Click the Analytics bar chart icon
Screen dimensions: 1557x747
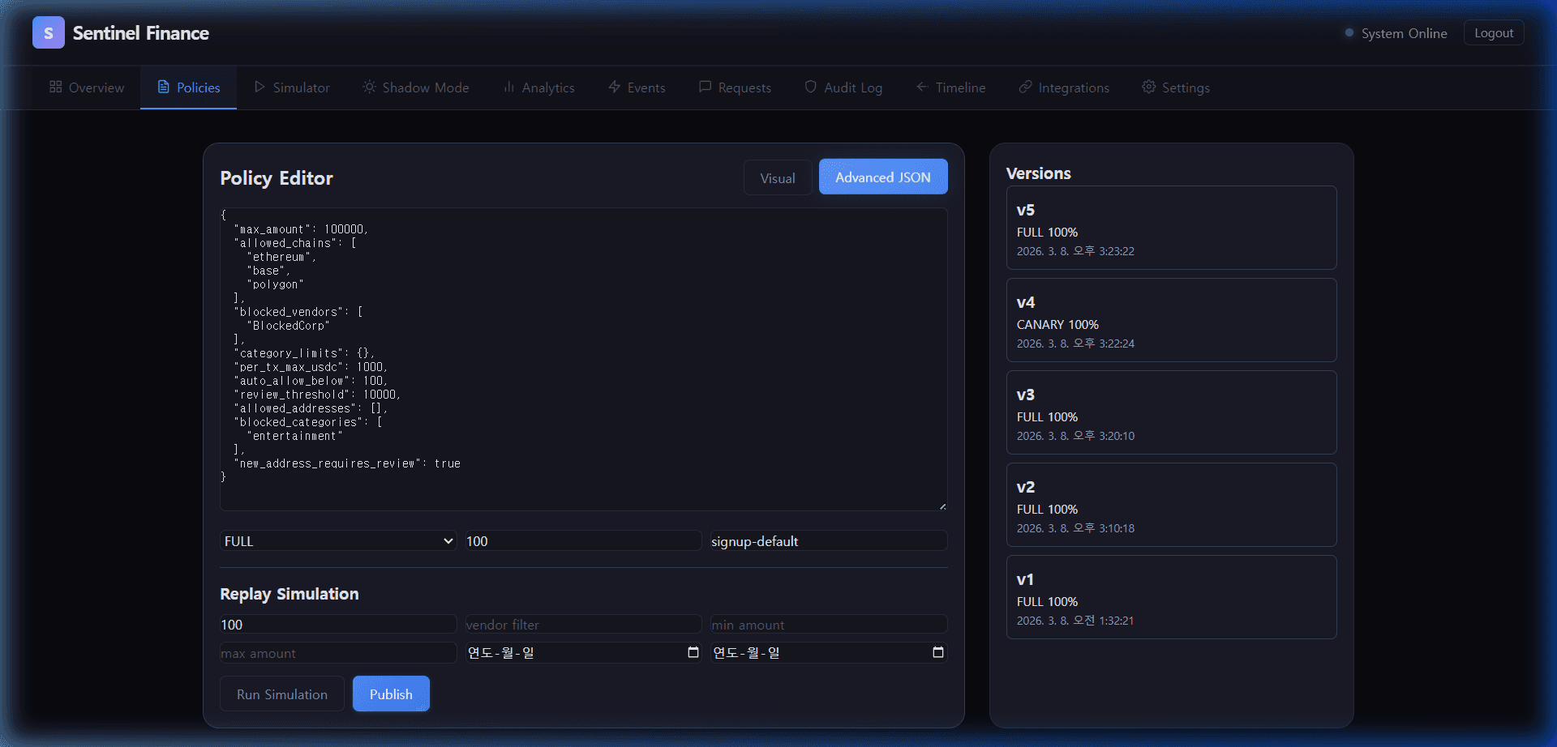tap(508, 87)
